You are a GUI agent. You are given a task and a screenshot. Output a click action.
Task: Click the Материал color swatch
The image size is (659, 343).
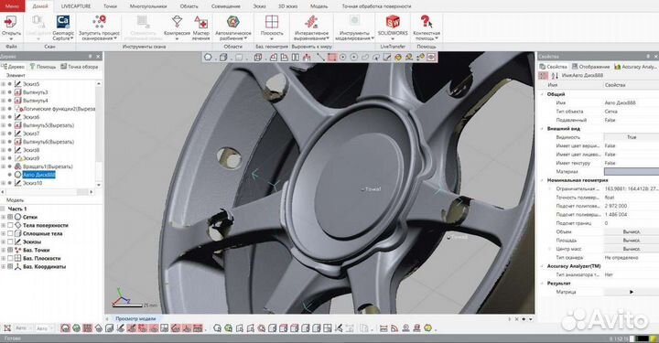pyautogui.click(x=632, y=171)
